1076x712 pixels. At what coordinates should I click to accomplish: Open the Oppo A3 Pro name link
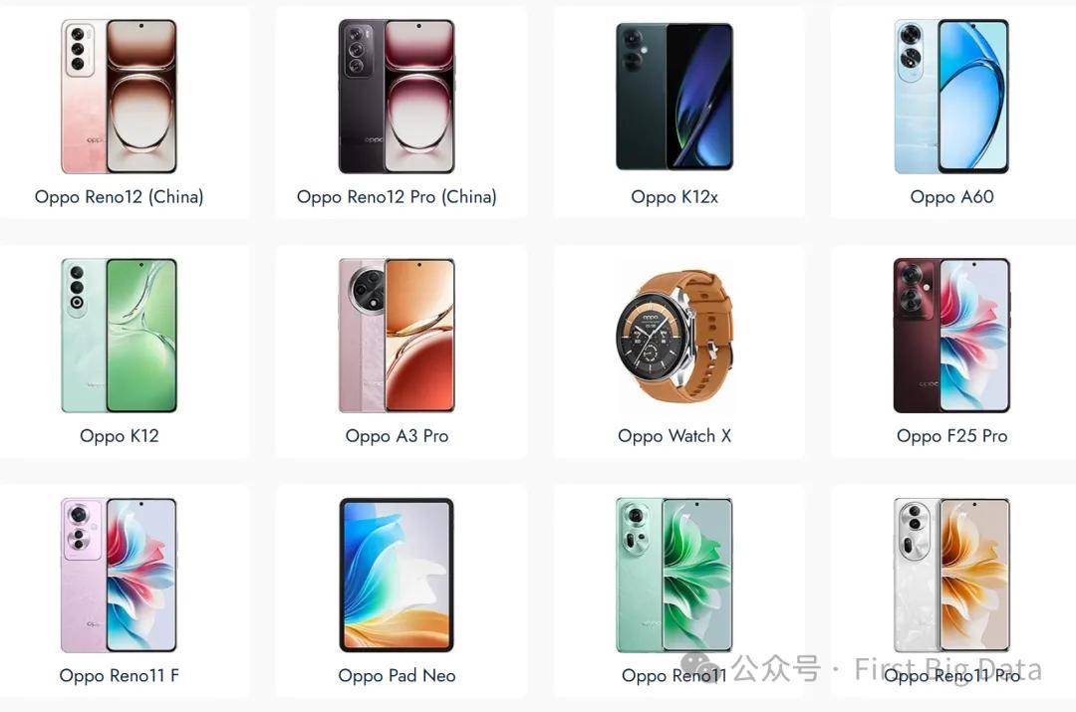coord(397,436)
